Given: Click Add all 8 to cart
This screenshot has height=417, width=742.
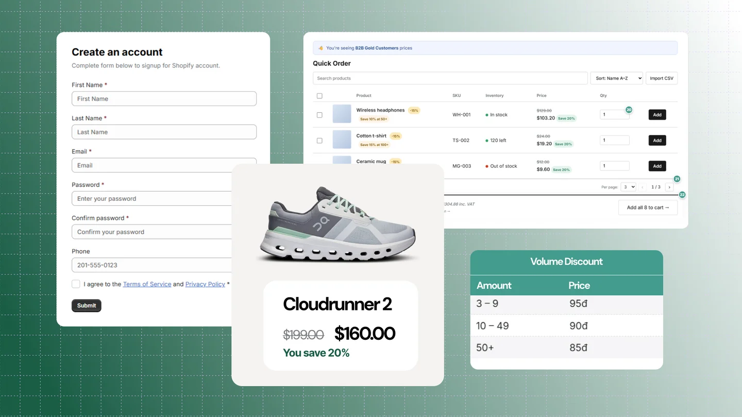Looking at the screenshot, I should [x=648, y=207].
